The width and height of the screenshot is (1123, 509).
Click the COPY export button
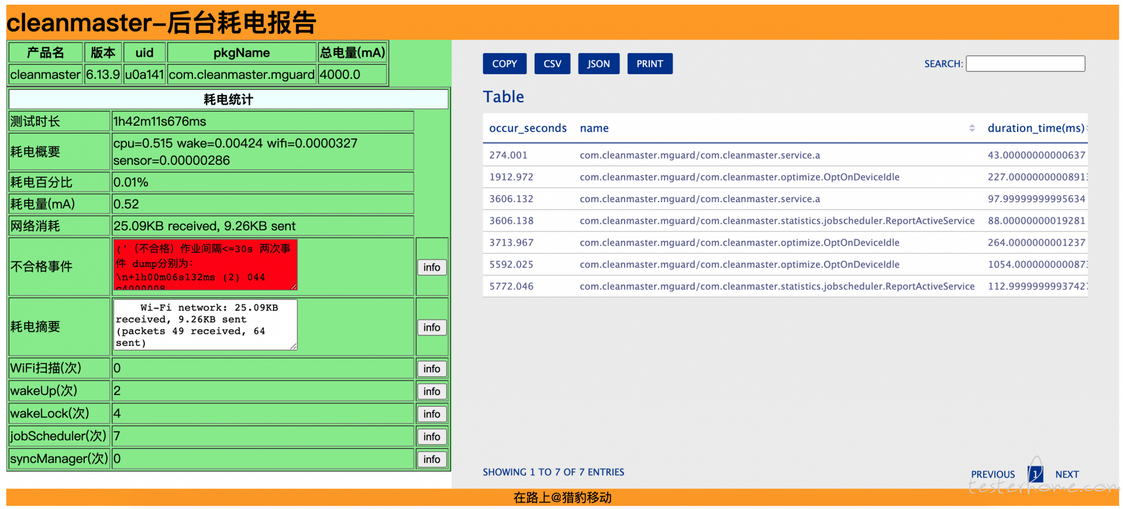click(x=504, y=64)
